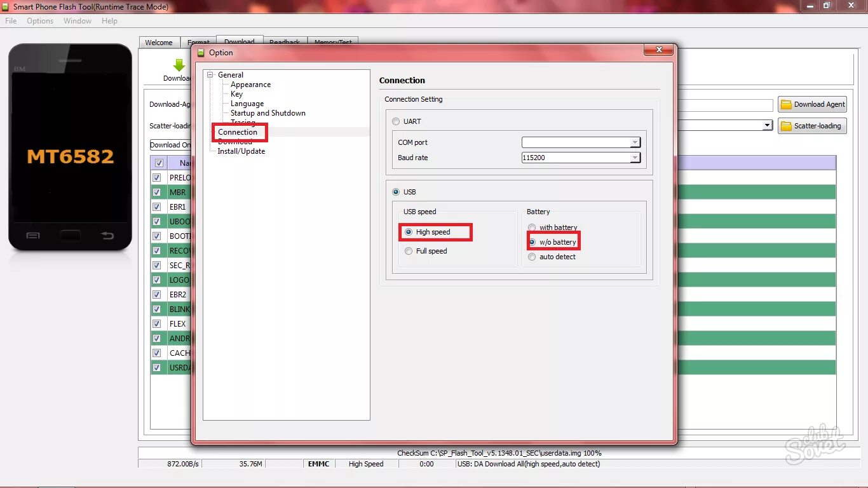The width and height of the screenshot is (868, 488).
Task: Collapse the General tree node
Action: (210, 75)
